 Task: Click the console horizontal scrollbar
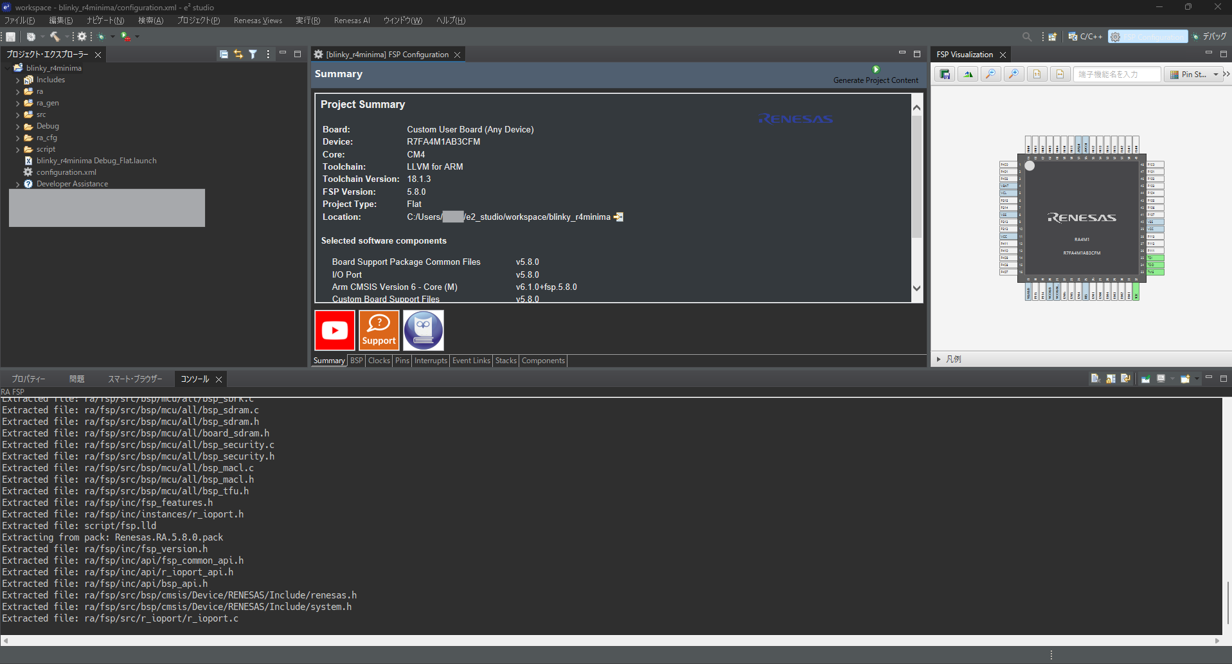611,641
